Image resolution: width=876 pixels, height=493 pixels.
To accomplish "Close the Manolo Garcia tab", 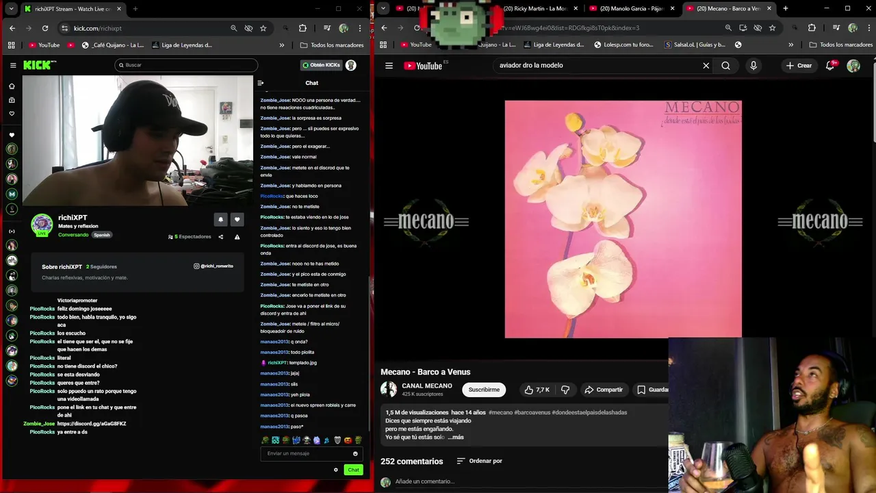I will (673, 9).
